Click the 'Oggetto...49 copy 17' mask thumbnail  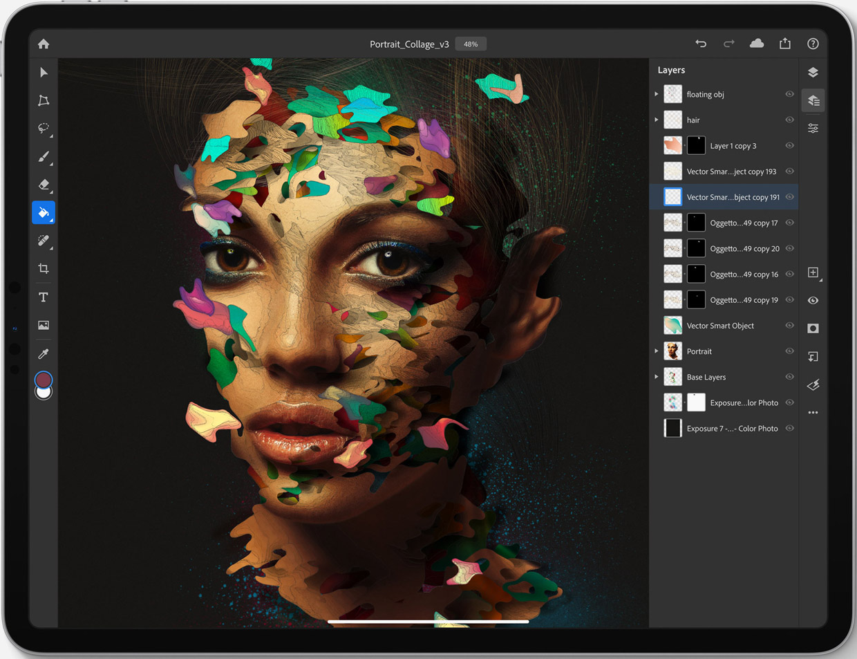coord(696,223)
